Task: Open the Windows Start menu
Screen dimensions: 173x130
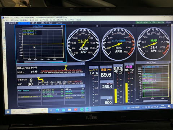Action: (8, 112)
